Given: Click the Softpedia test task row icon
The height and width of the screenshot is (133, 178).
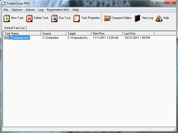Looking at the screenshot, I should 9,38.
